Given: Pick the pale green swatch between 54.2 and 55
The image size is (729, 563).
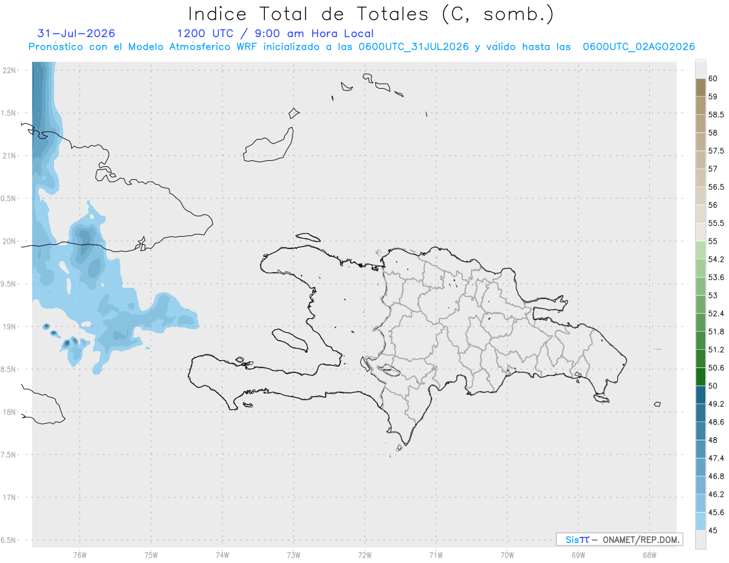Looking at the screenshot, I should coord(700,250).
